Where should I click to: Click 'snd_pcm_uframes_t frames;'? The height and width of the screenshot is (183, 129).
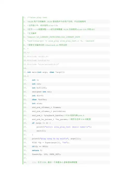coord(47,107)
